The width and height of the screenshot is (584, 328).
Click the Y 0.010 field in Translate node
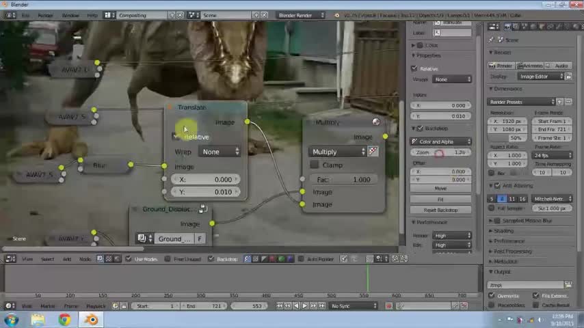[206, 192]
